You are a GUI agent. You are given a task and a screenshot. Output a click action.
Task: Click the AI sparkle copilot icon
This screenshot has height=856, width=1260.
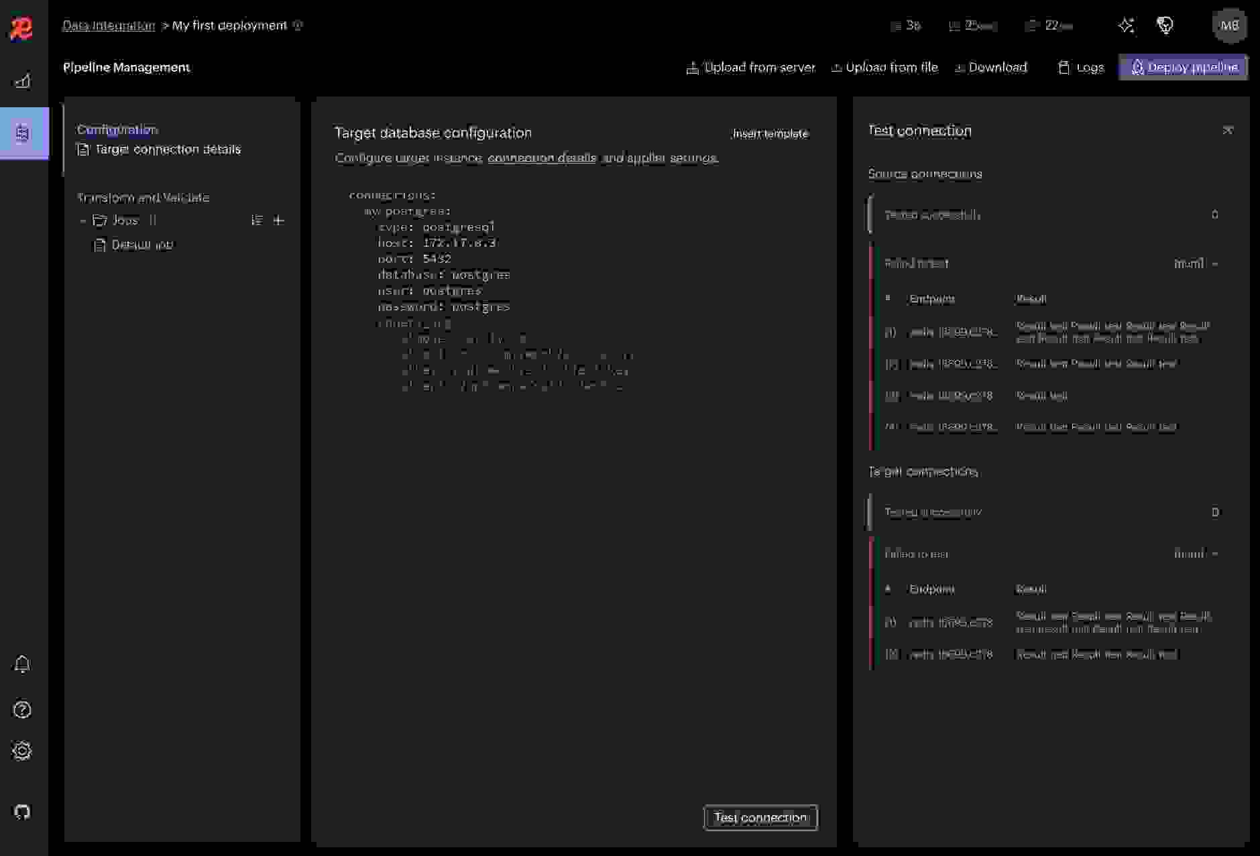tap(1126, 25)
